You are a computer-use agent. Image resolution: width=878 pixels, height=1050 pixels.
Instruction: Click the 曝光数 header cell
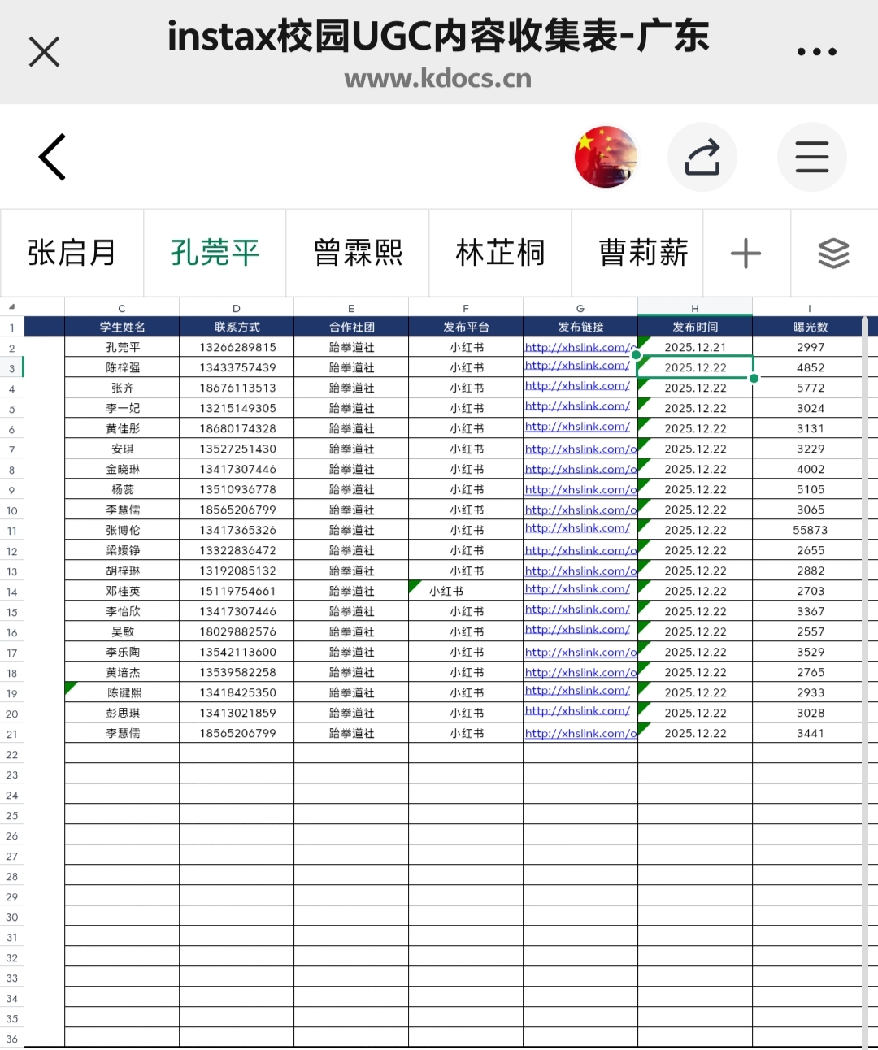coord(810,327)
